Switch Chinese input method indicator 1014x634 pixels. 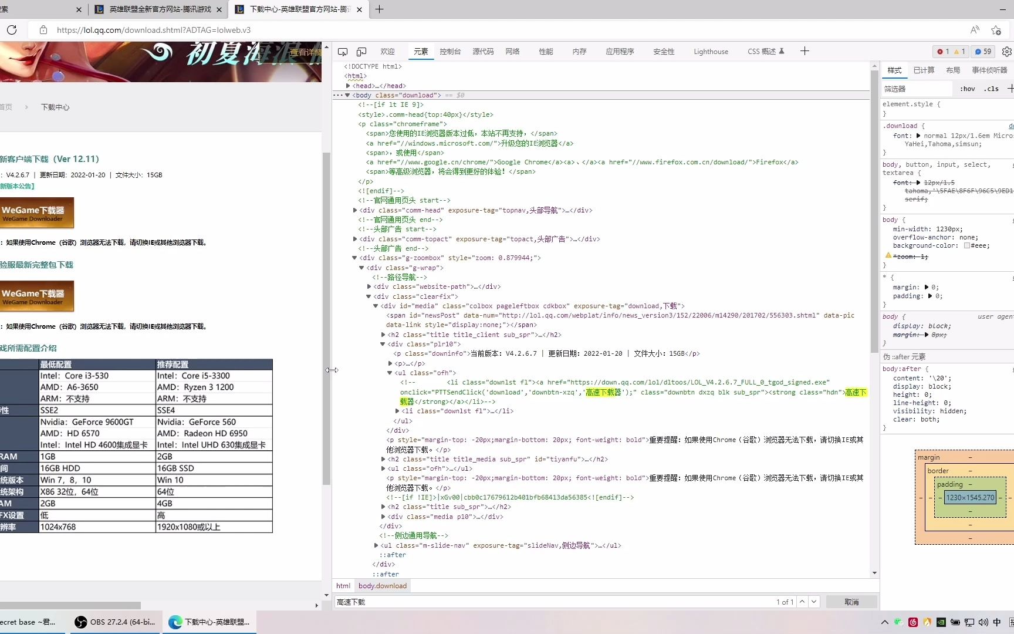[997, 622]
